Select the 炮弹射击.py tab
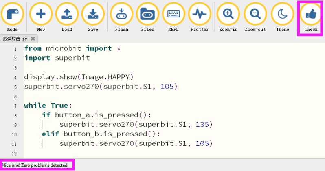 click(x=15, y=39)
